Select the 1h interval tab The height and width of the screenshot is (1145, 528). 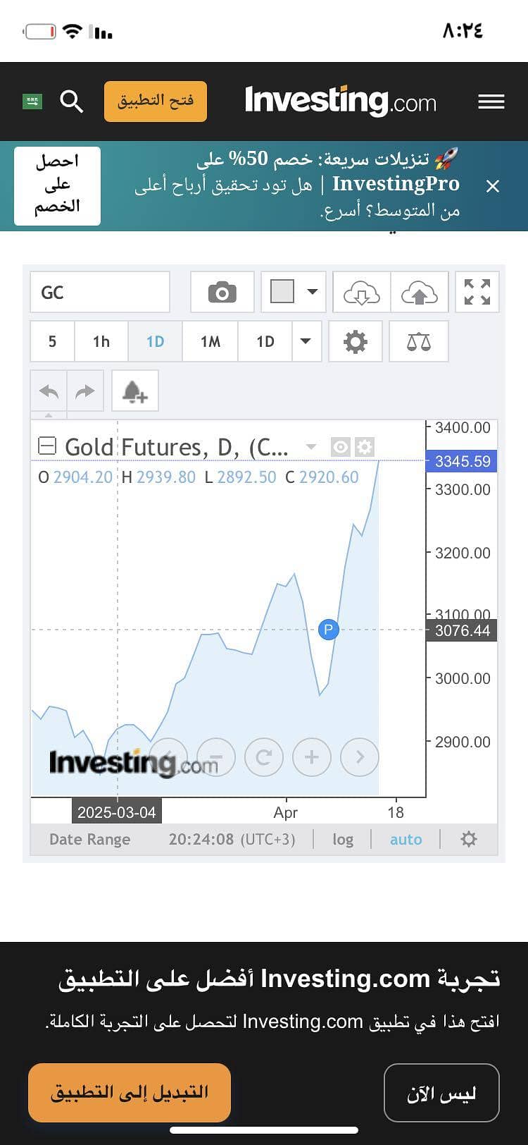pos(101,342)
